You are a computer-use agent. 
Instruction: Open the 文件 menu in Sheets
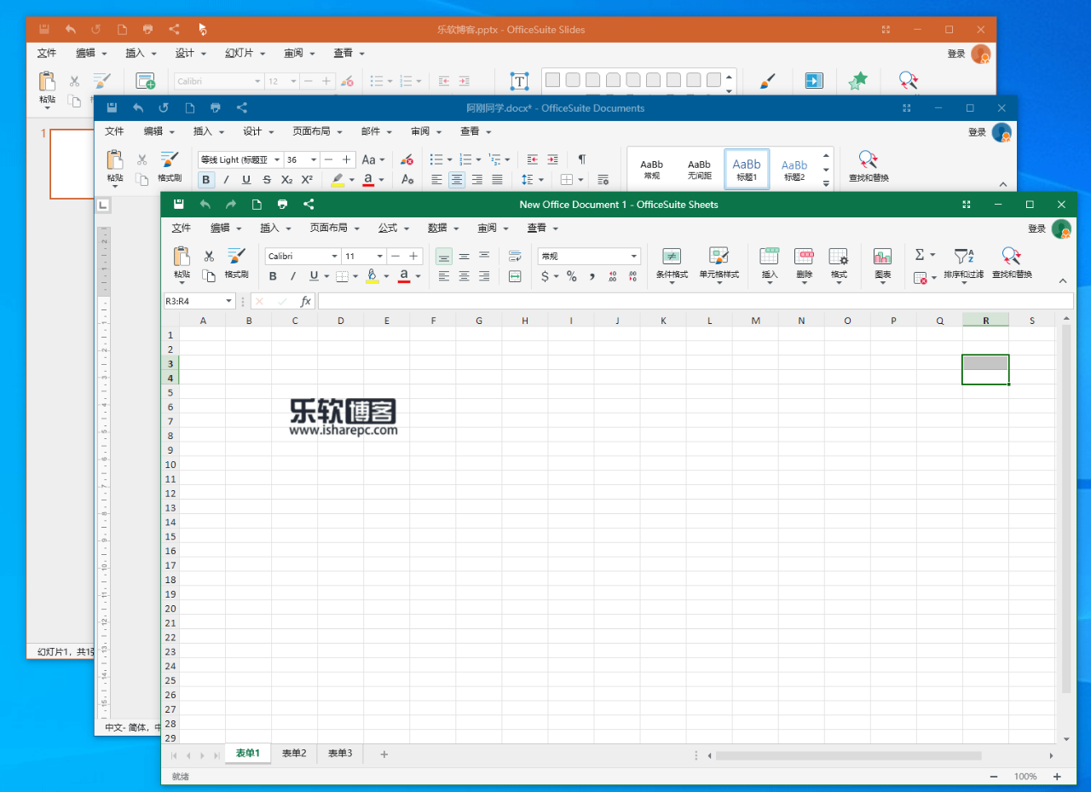tap(182, 228)
